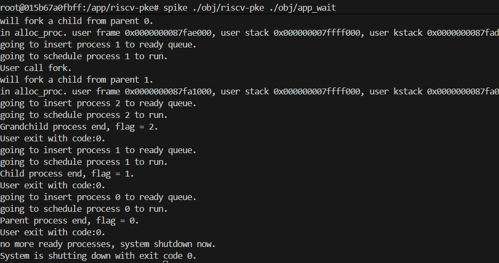Viewport: 499px width, 263px height.
Task: Click the "Grandchild process end, flag = 2" line
Action: tap(79, 127)
